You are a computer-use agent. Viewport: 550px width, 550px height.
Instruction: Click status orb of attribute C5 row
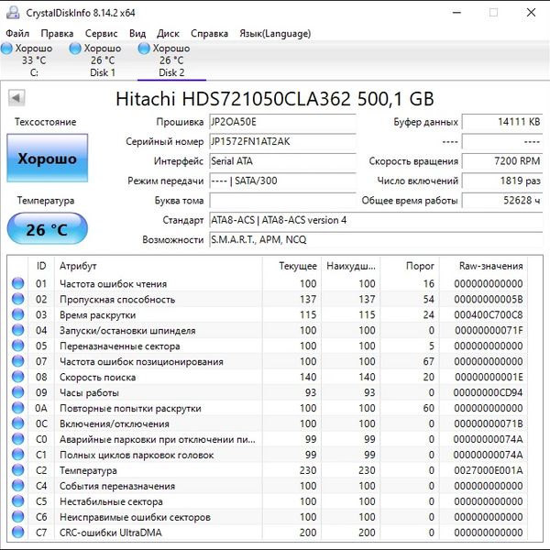coord(18,501)
